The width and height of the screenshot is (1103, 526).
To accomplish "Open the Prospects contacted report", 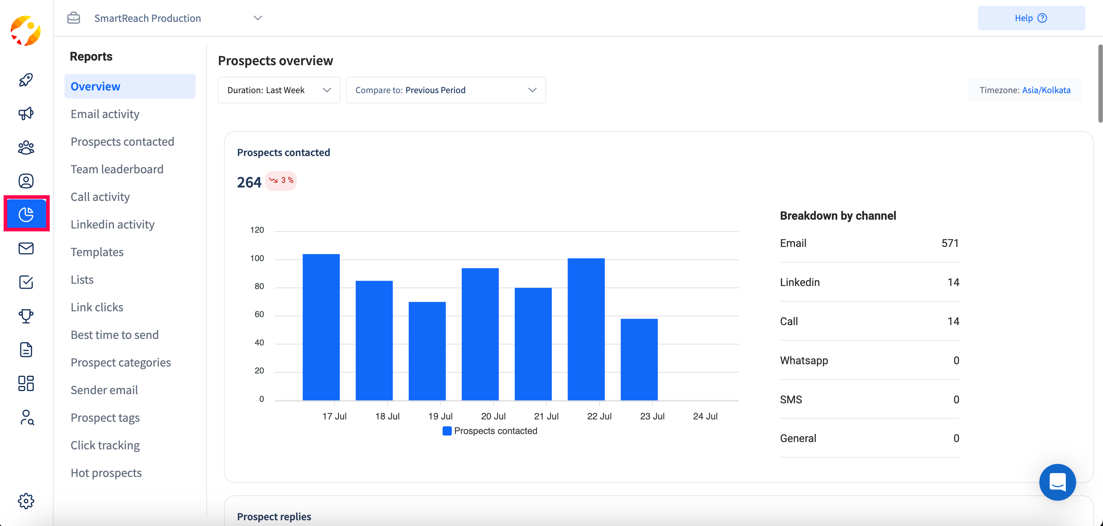I will pyautogui.click(x=122, y=141).
